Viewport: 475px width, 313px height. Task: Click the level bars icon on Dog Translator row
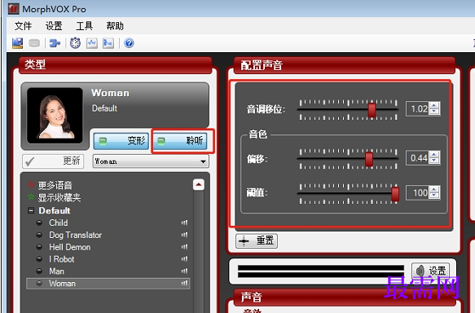tap(184, 235)
